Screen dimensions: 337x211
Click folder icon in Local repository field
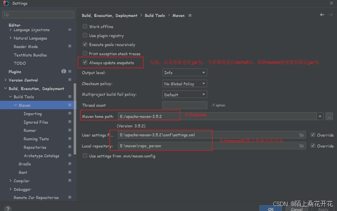coord(302,146)
